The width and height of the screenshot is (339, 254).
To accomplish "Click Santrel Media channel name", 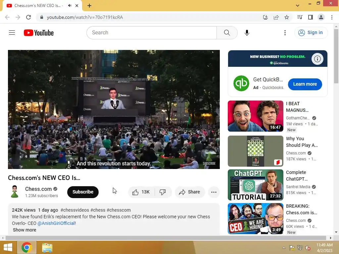I will click(298, 187).
